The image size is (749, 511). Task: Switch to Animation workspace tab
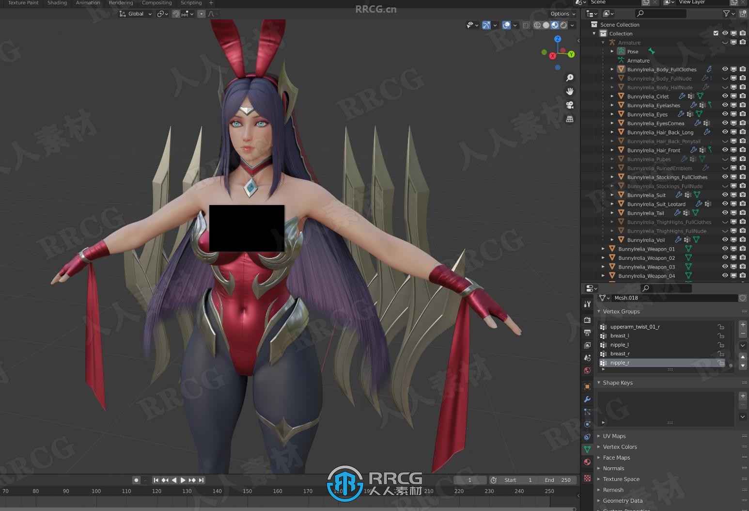tap(88, 3)
